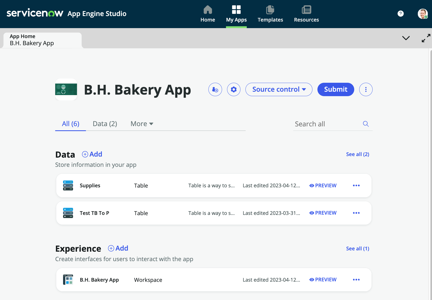Viewport: 432px width, 300px height.
Task: Open the Test TB To P row
Action: pos(214,213)
